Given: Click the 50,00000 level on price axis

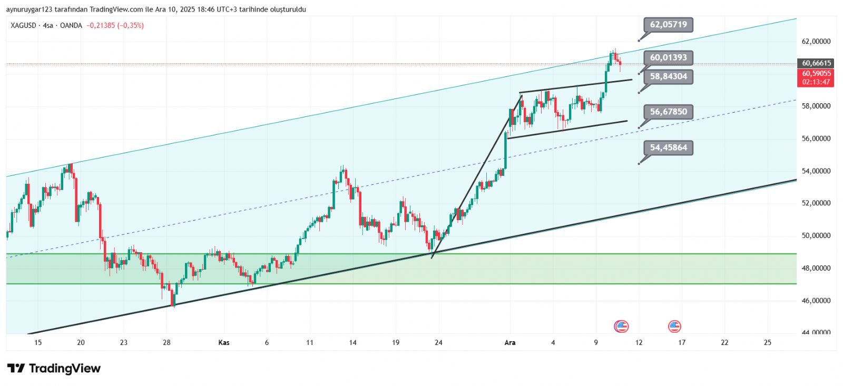Looking at the screenshot, I should 816,236.
